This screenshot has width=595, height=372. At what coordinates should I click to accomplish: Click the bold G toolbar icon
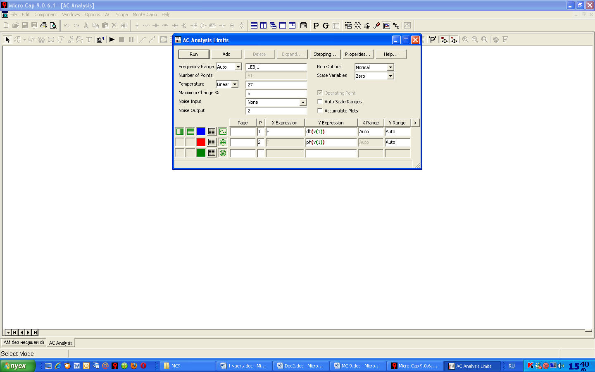tap(326, 26)
